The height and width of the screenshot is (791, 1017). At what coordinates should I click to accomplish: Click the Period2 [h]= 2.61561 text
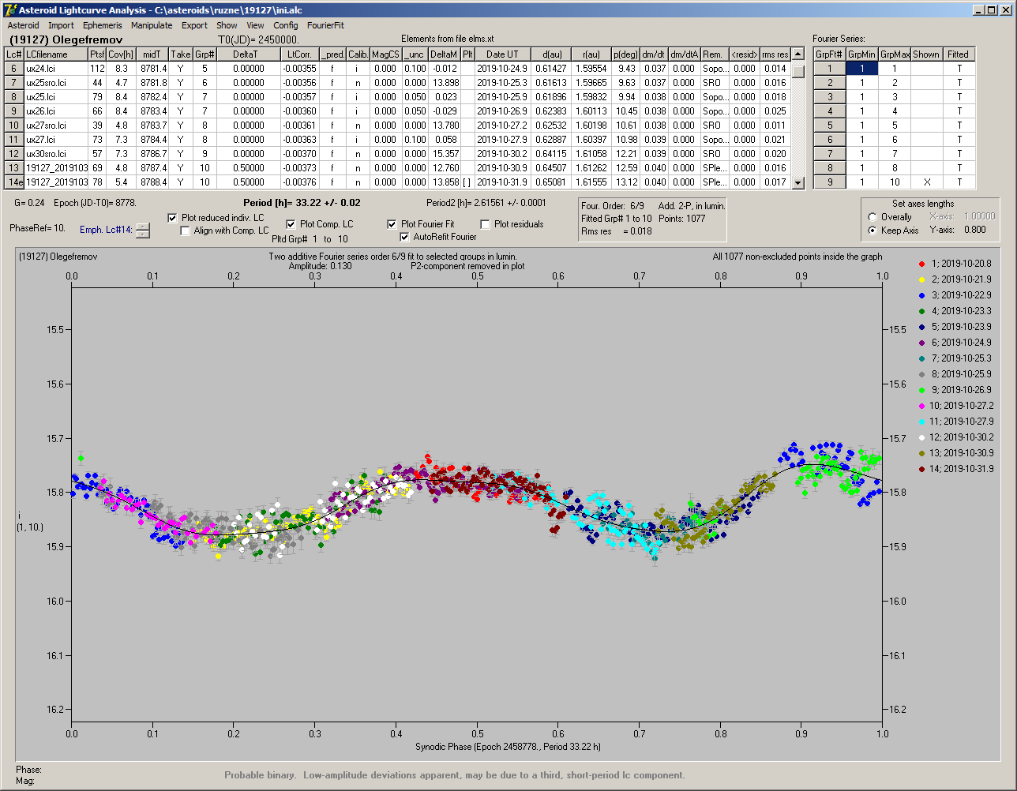click(x=488, y=203)
